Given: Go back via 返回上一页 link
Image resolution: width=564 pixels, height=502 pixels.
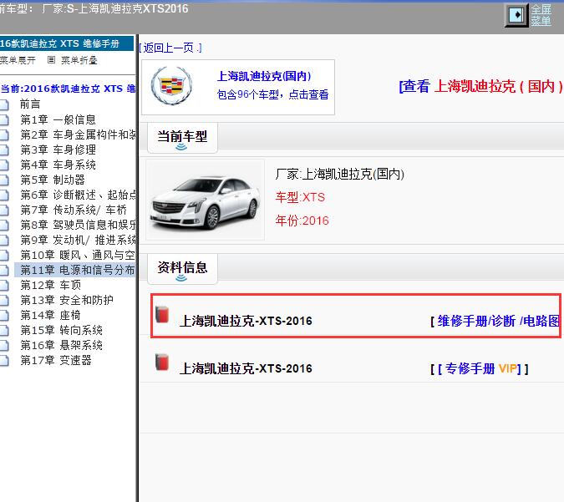Looking at the screenshot, I should click(171, 48).
